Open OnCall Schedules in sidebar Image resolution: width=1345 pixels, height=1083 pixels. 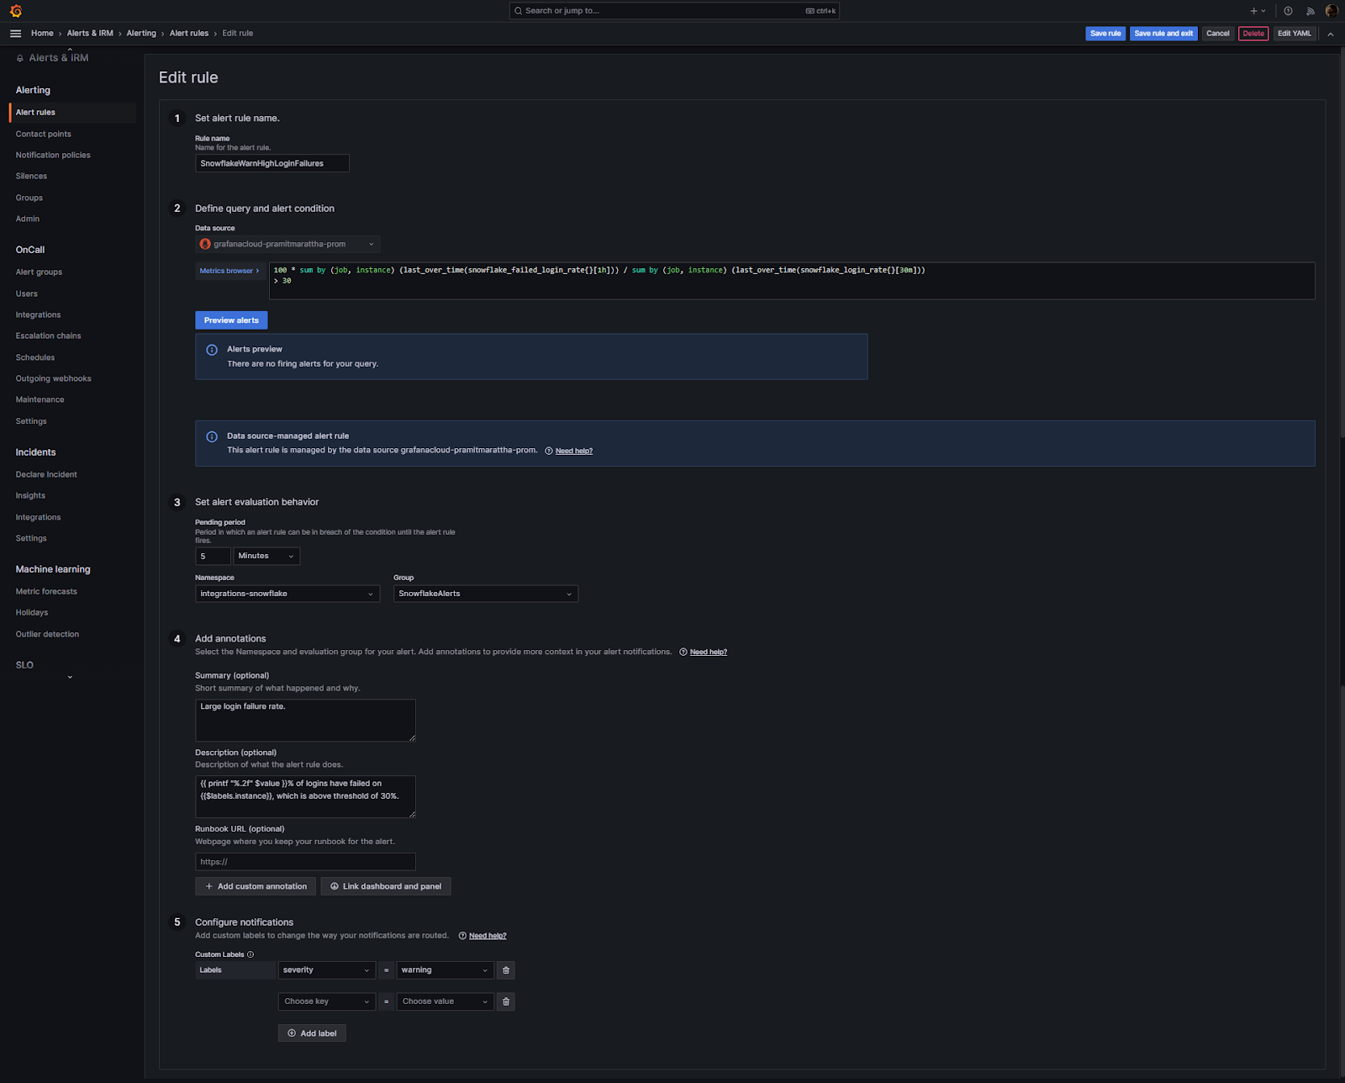tap(35, 358)
